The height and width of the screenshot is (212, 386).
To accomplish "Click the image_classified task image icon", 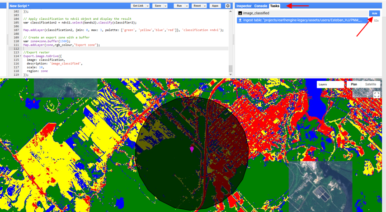I will 240,13.
